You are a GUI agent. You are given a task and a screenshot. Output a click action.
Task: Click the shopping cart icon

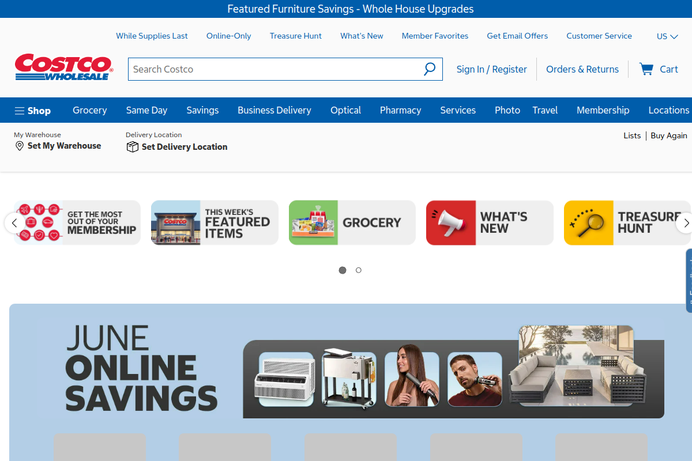point(646,69)
